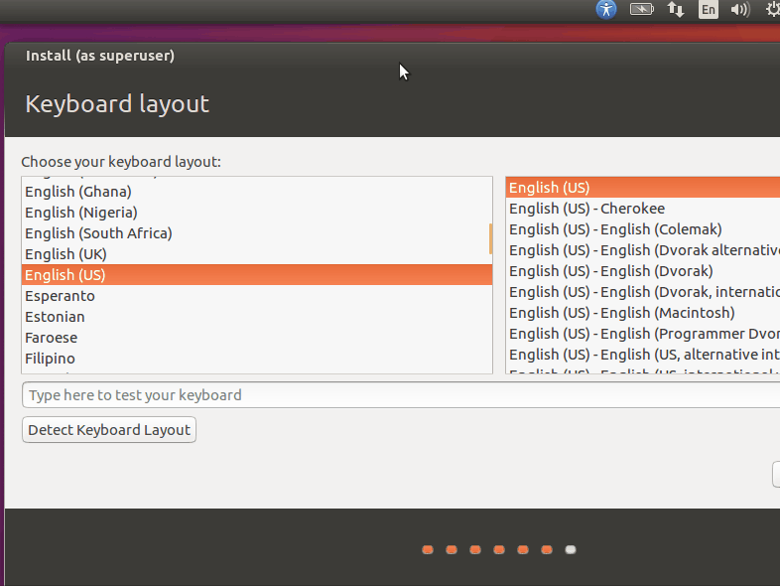
Task: Choose English (US) - English (Dvorak) variant
Action: (643, 271)
